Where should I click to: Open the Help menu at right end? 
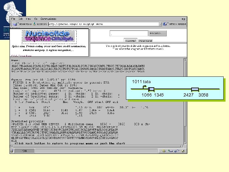point(184,19)
